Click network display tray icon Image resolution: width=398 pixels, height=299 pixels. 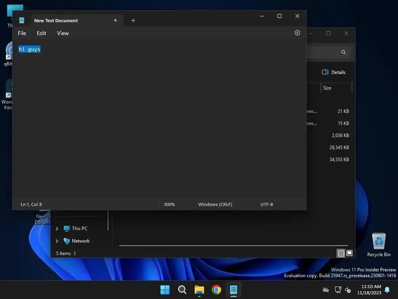tap(338, 290)
